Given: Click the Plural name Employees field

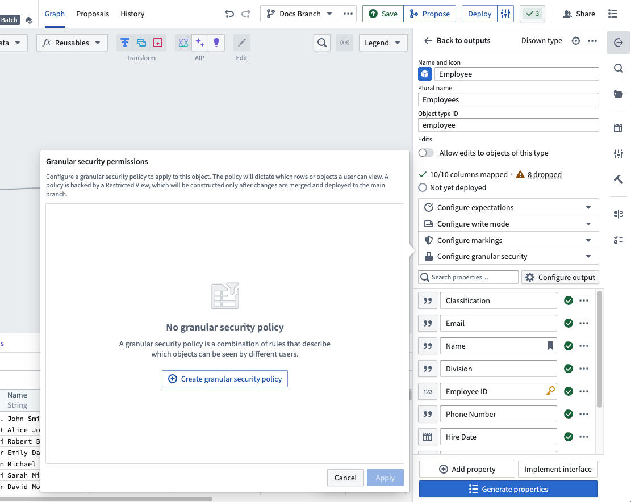Looking at the screenshot, I should point(508,100).
